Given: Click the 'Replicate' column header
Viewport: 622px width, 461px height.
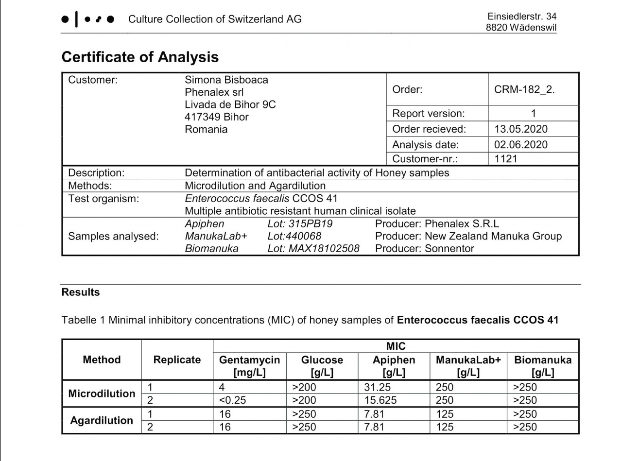Looking at the screenshot, I should [177, 360].
